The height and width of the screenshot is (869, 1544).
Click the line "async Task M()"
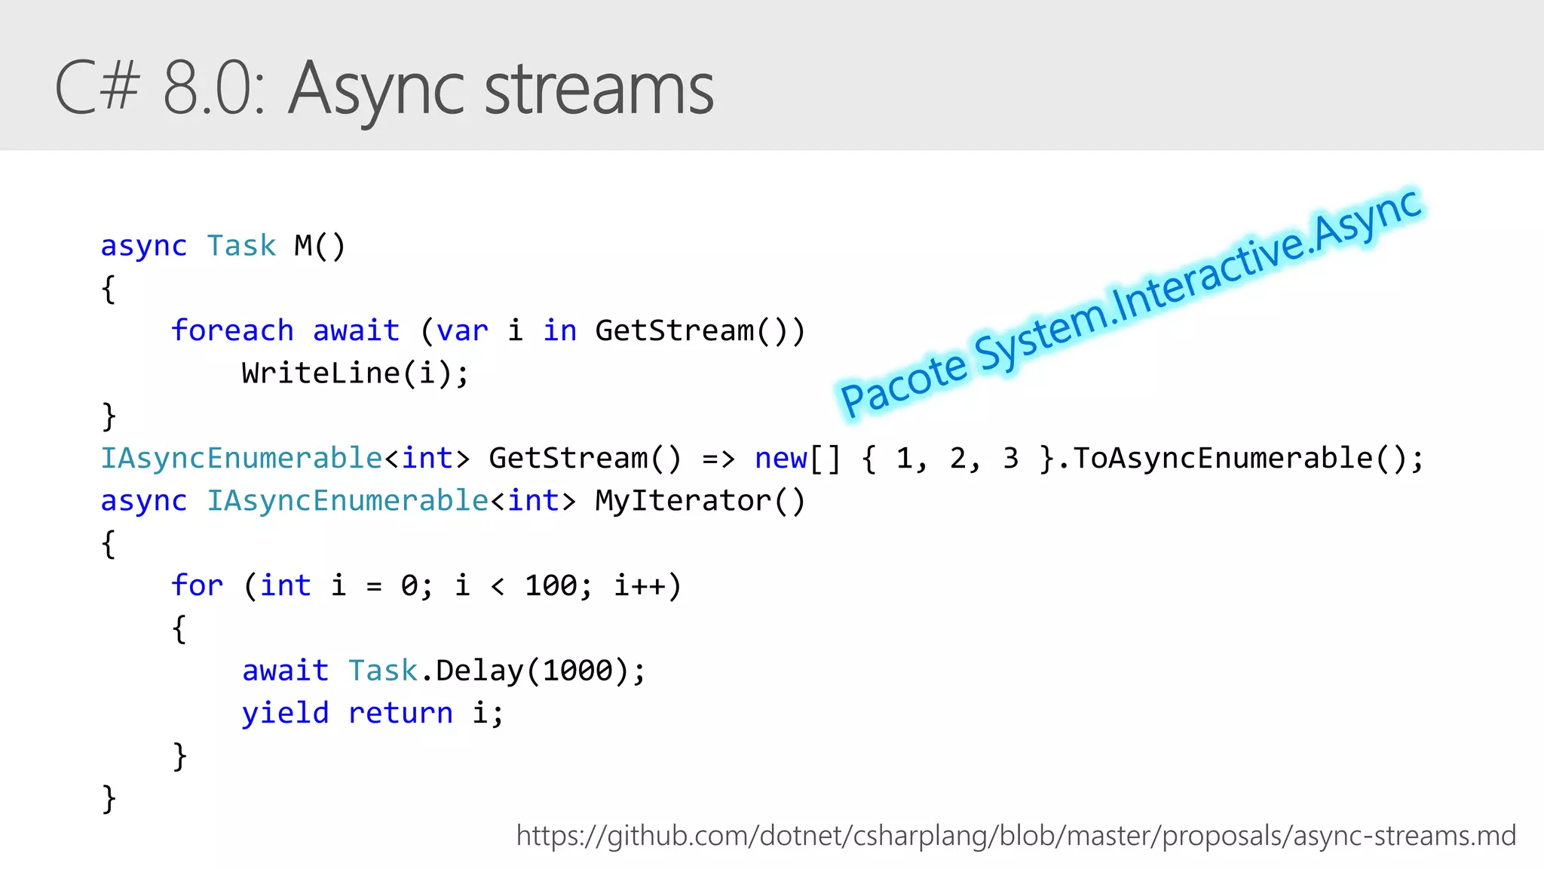(x=223, y=246)
